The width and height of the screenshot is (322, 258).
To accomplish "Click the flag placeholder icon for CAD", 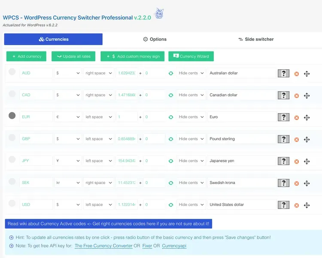I will [x=283, y=95].
